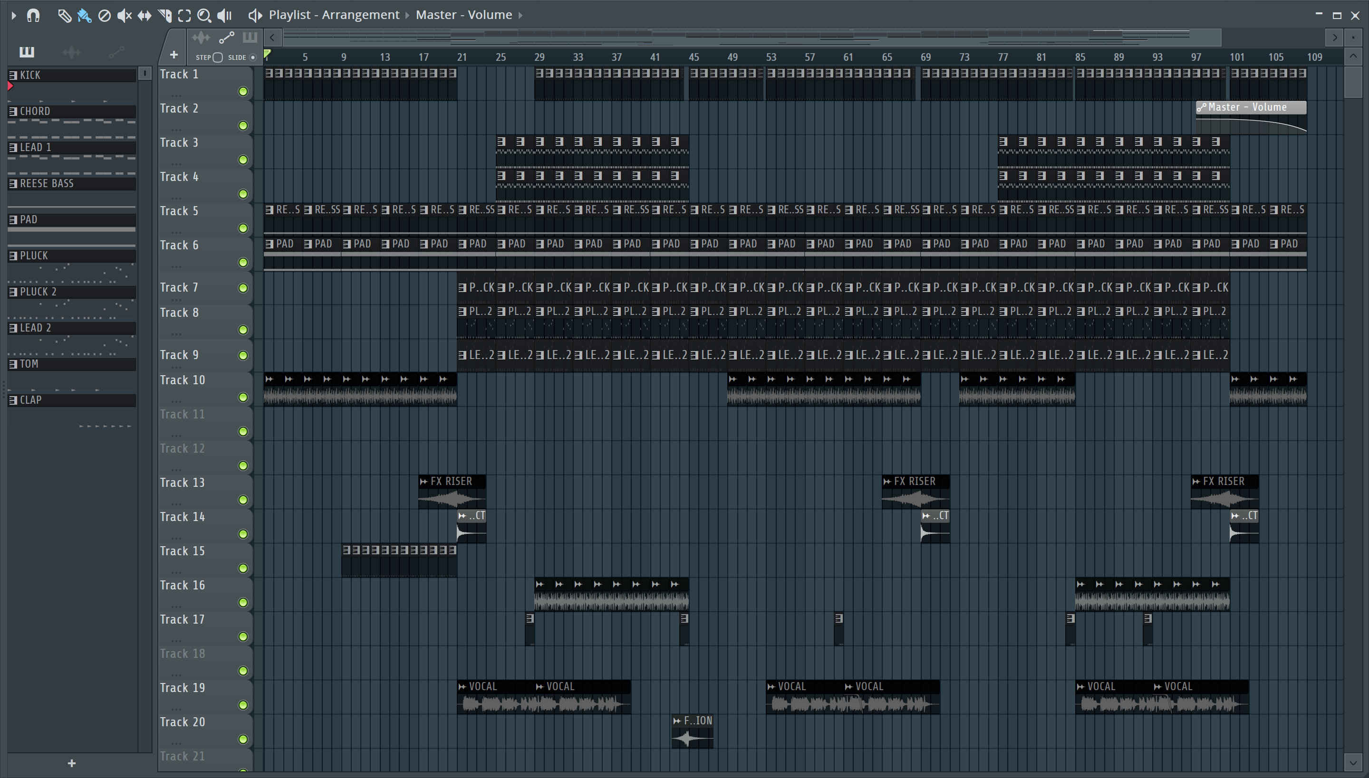Select the LEAD 2 pattern in picker

(x=72, y=328)
